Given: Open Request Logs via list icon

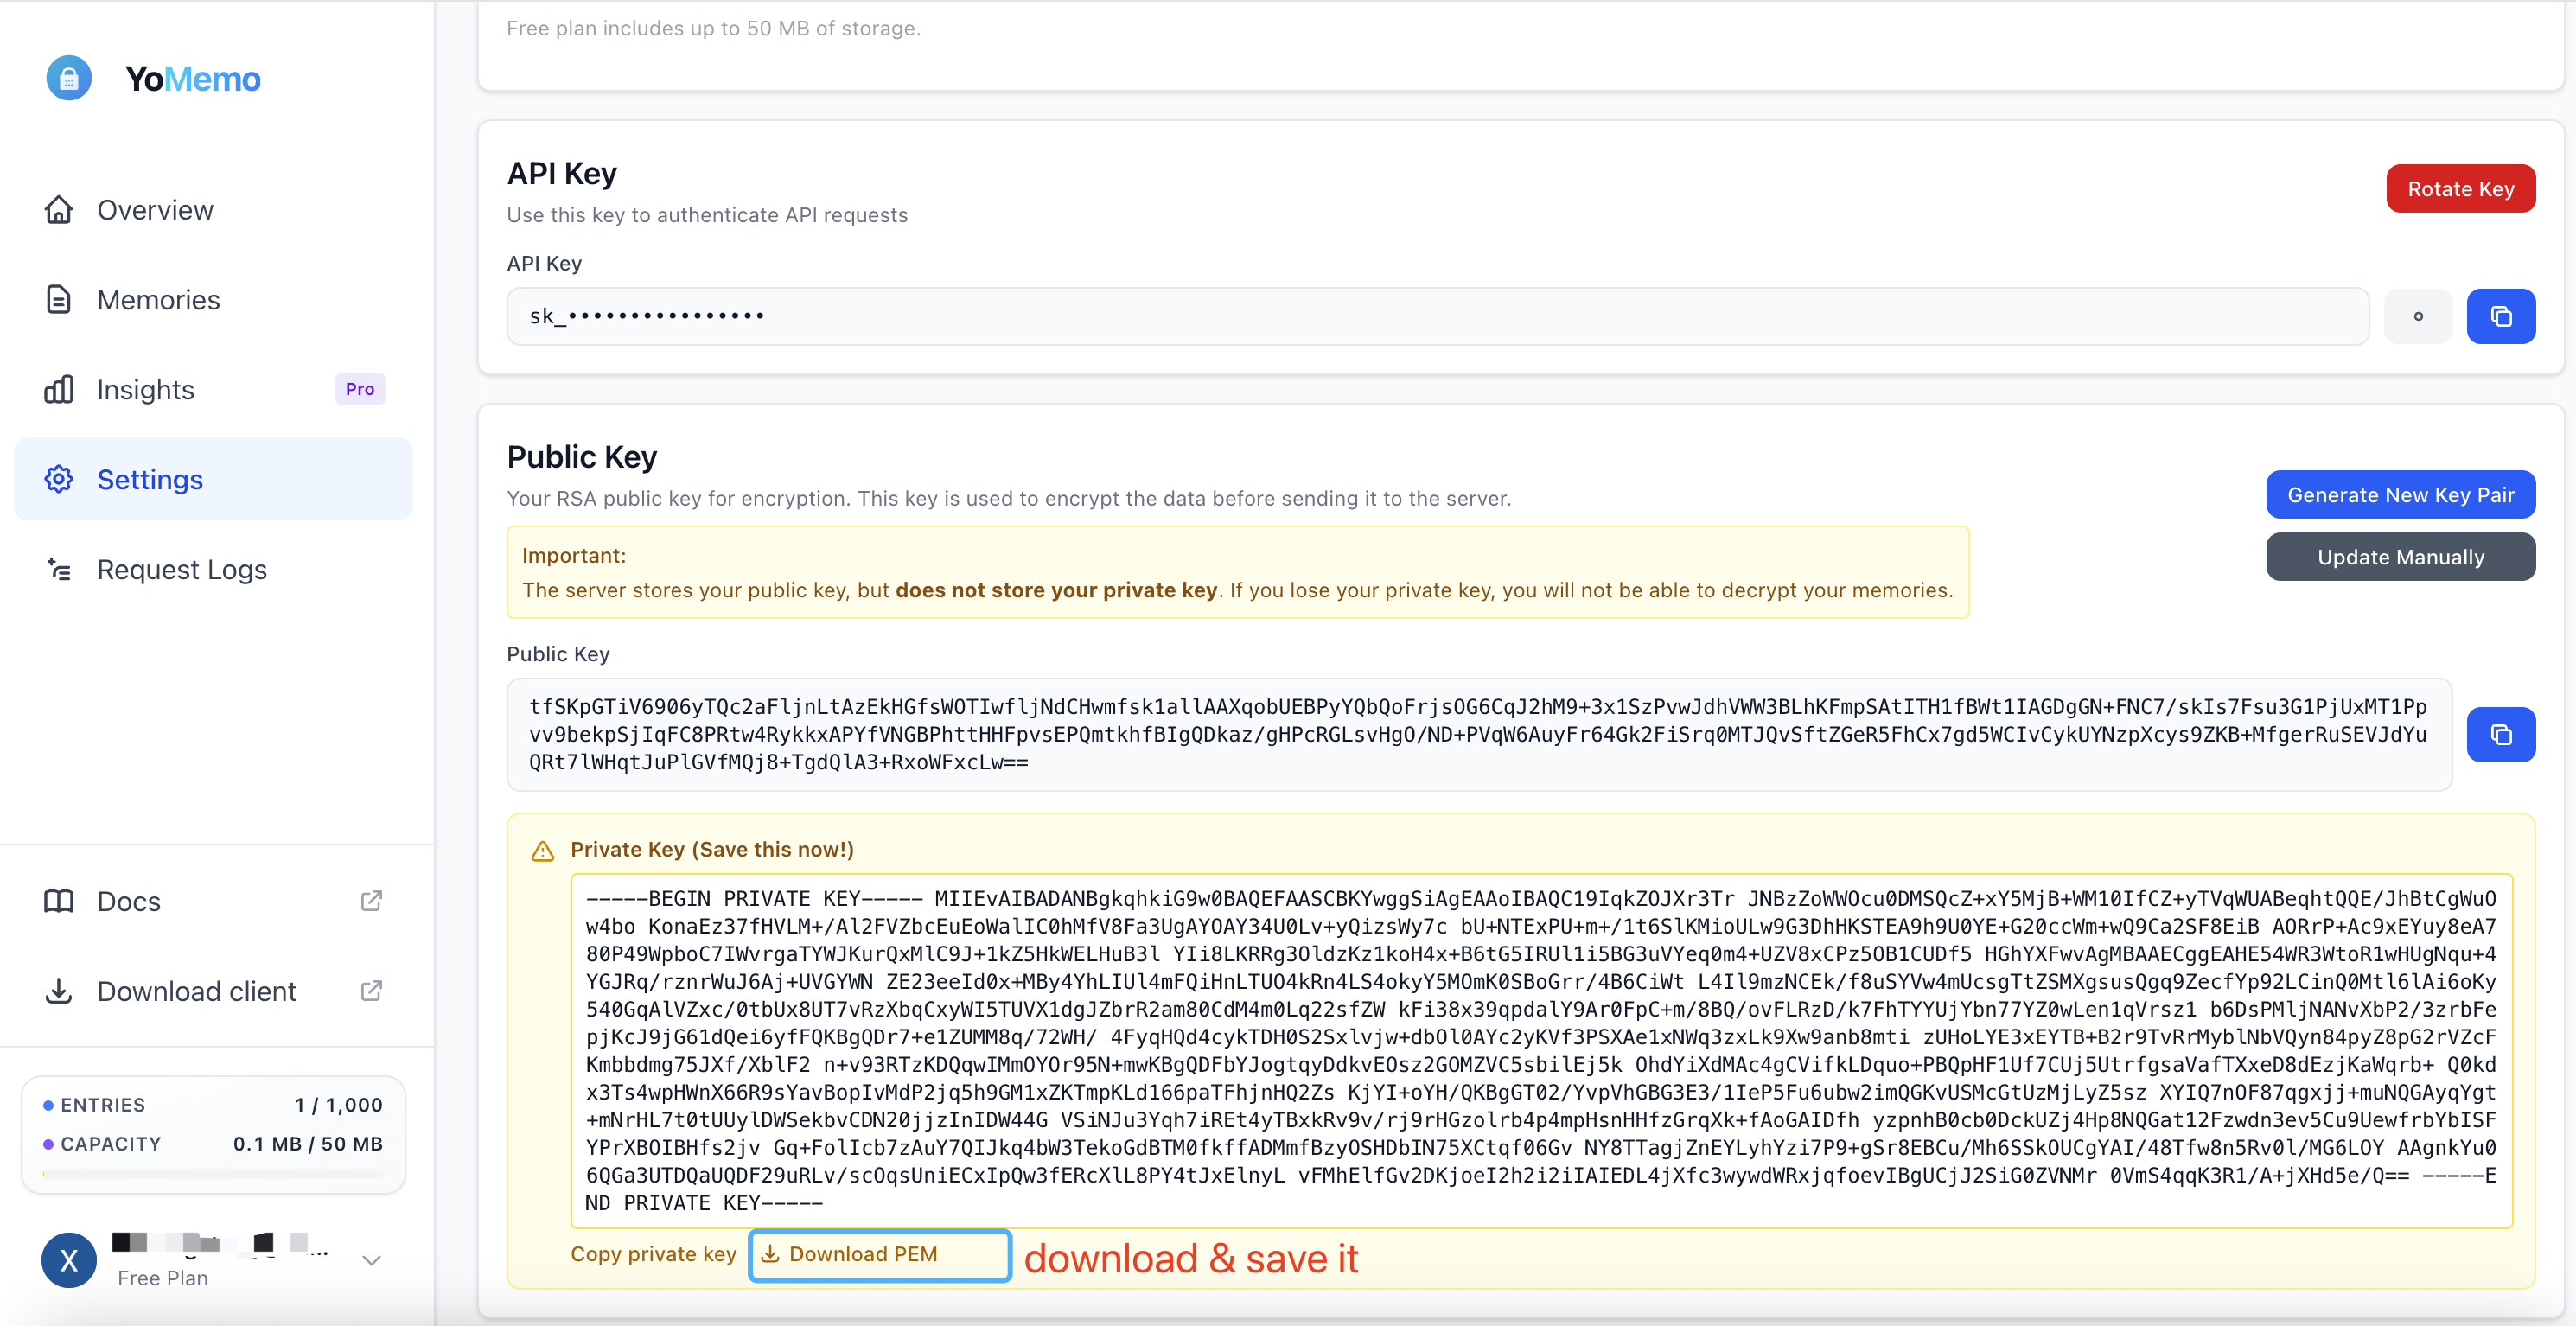Looking at the screenshot, I should pyautogui.click(x=59, y=569).
